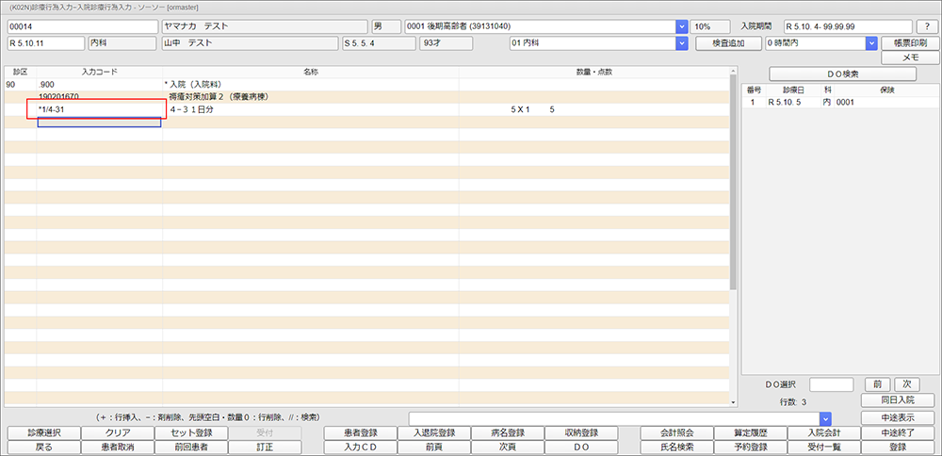This screenshot has height=456, width=942.
Task: Click the 中途終了 button
Action: point(898,433)
